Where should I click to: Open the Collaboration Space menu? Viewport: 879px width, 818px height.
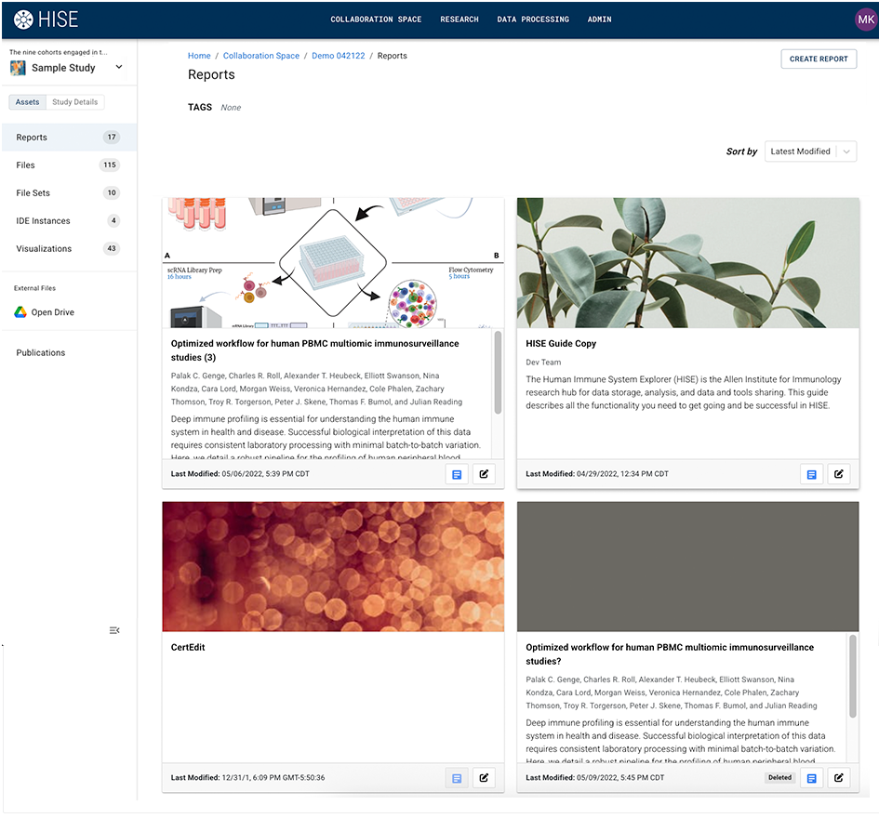376,20
